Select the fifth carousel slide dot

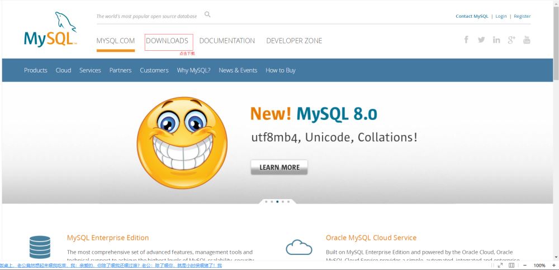pos(288,202)
